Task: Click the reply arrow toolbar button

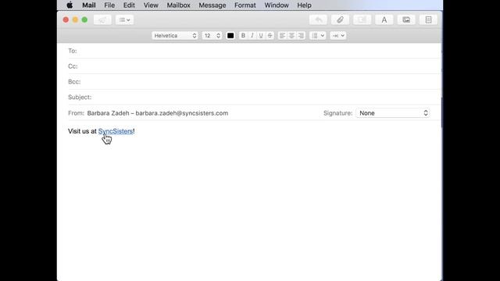Action: 318,20
